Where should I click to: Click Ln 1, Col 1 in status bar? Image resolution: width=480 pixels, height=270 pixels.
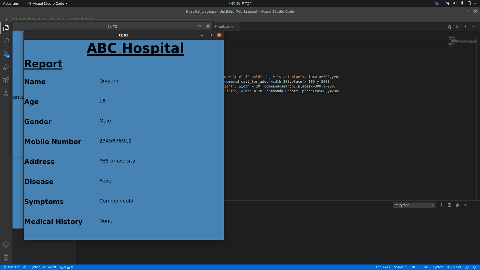coord(383,267)
